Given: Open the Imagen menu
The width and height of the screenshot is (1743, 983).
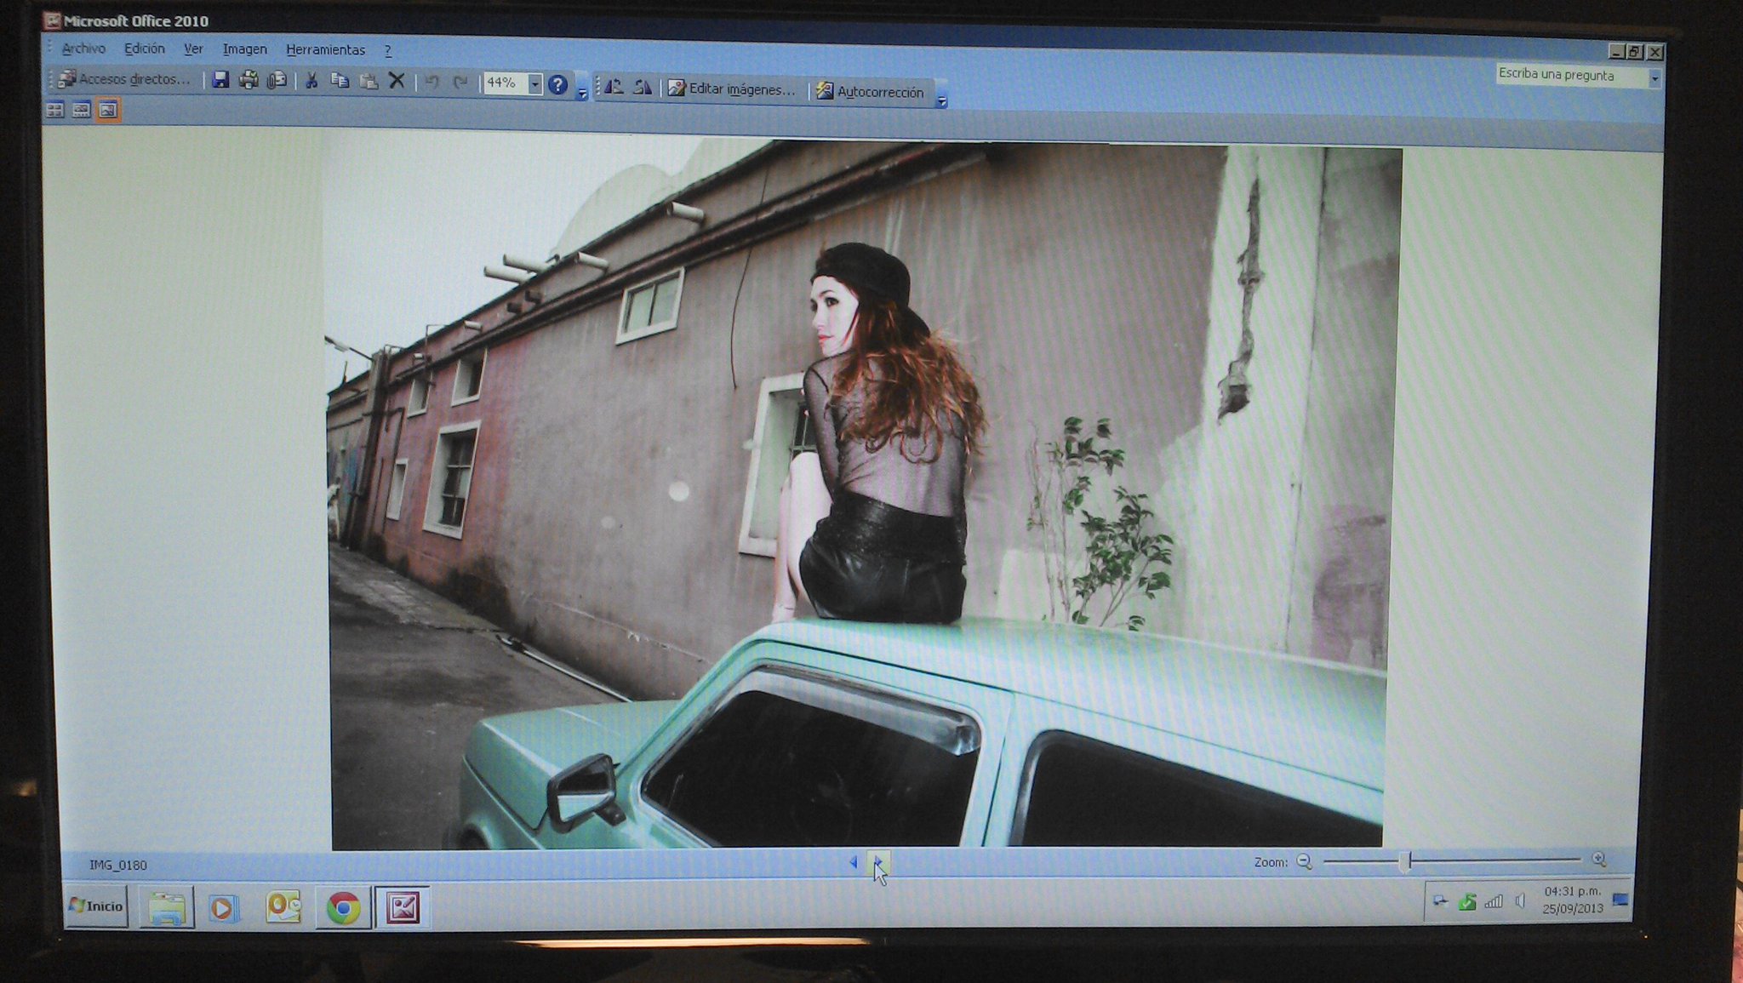Looking at the screenshot, I should pyautogui.click(x=244, y=49).
